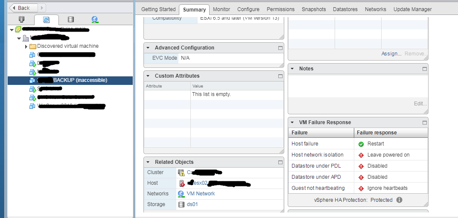Open the Networks tab
Image resolution: width=458 pixels, height=218 pixels.
pos(375,9)
